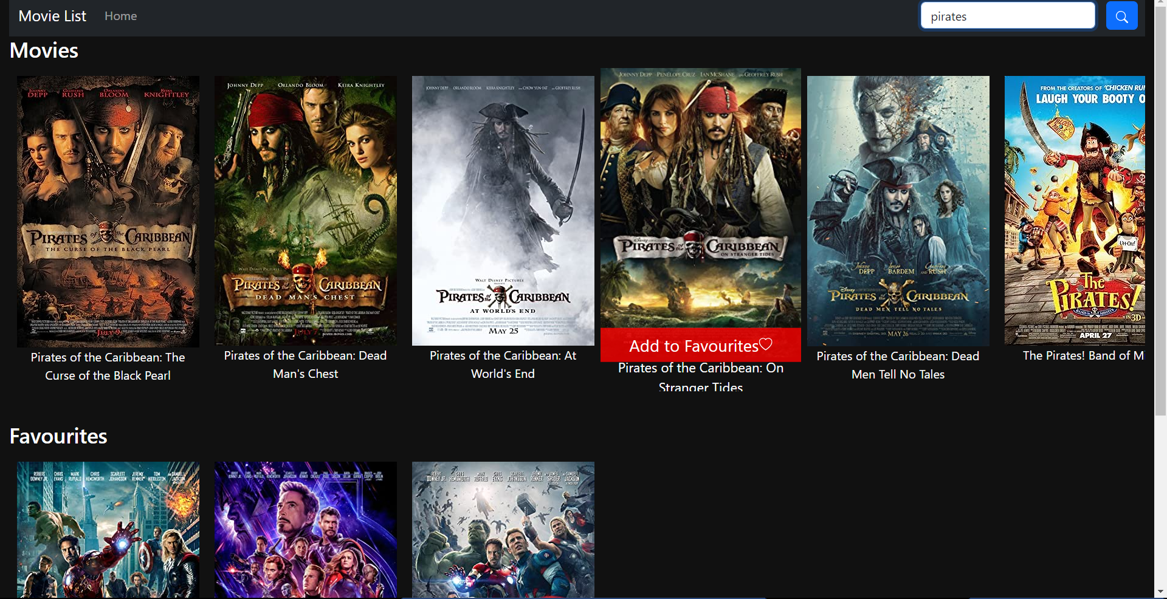Image resolution: width=1167 pixels, height=599 pixels.
Task: Click 'Pirates of the Caribbean: Dead Man's Chest' title
Action: pyautogui.click(x=305, y=365)
